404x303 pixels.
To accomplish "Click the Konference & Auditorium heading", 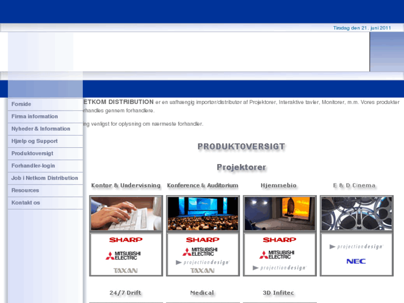I will point(202,185).
